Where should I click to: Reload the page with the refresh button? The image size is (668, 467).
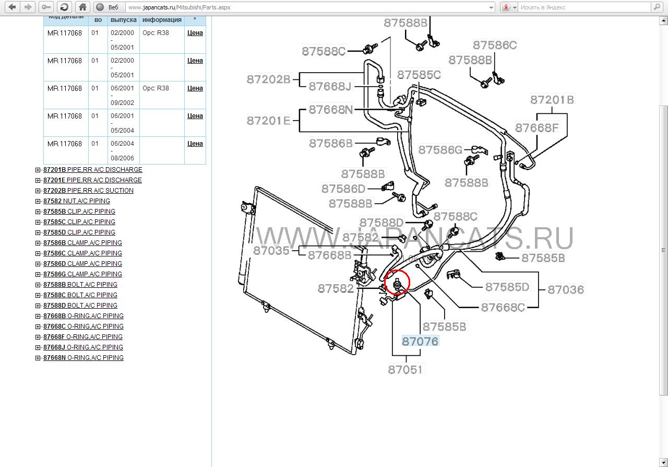[64, 7]
